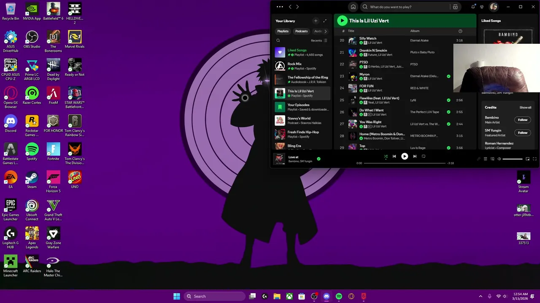Open File Explorer from the taskbar

click(x=277, y=296)
